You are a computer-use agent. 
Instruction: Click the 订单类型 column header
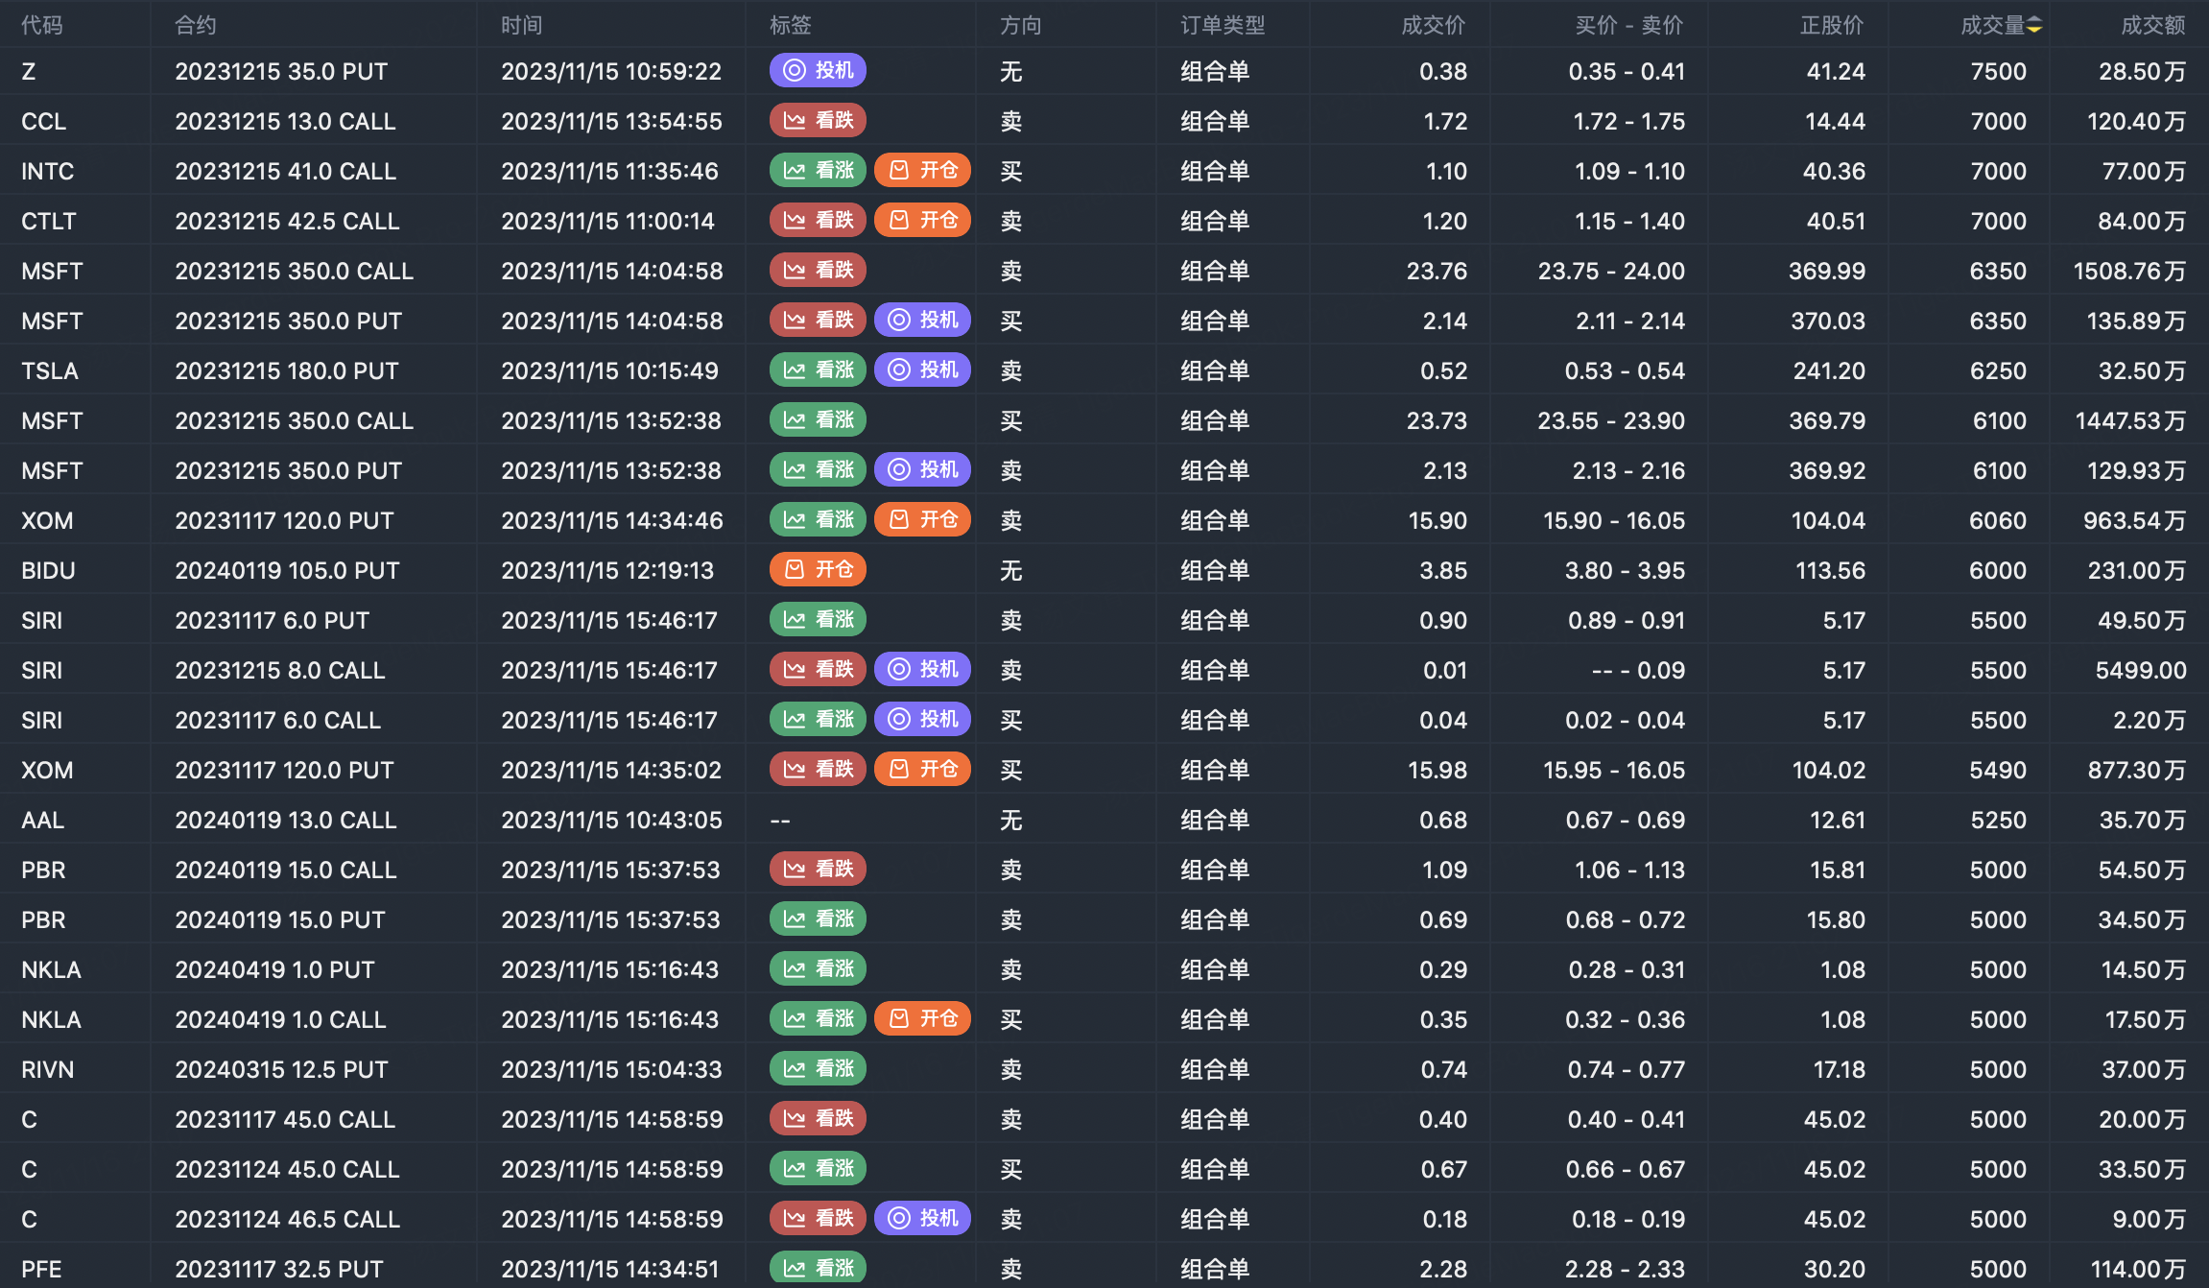(1223, 26)
